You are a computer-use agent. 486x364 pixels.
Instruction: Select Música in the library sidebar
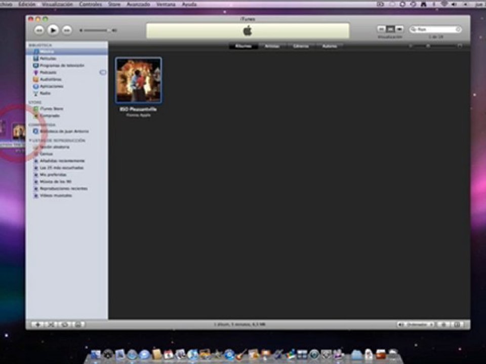click(67, 52)
